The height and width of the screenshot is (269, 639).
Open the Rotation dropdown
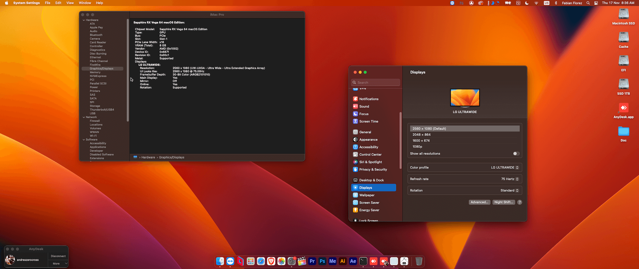(509, 191)
